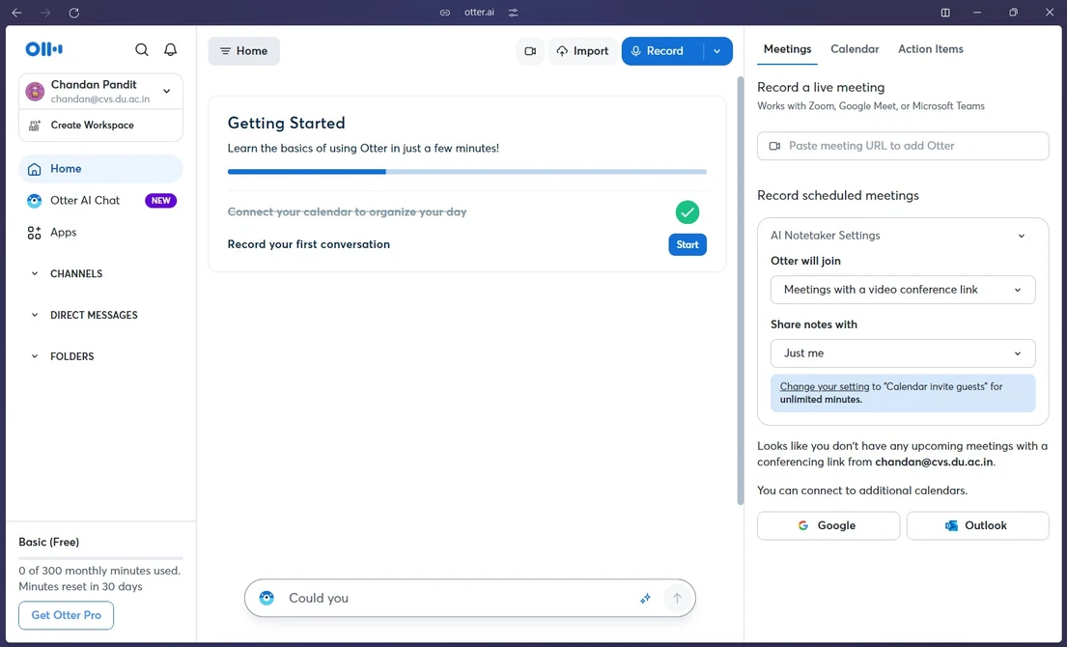Click the browser back arrow
This screenshot has height=647, width=1067.
tap(17, 13)
